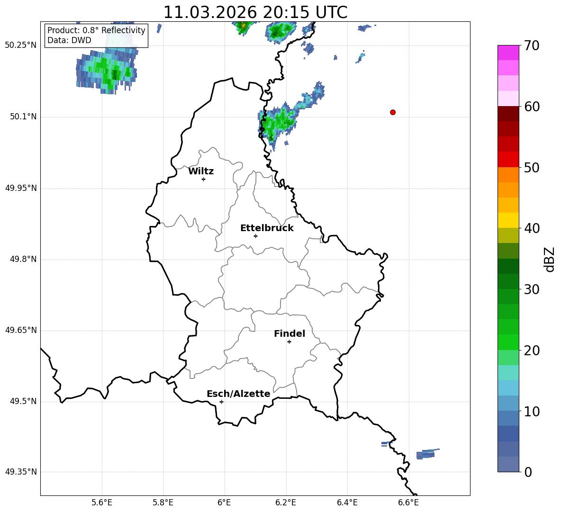Screen dimensions: 561x512
Task: Click the colorbar tick label '0'
Action: coord(528,472)
